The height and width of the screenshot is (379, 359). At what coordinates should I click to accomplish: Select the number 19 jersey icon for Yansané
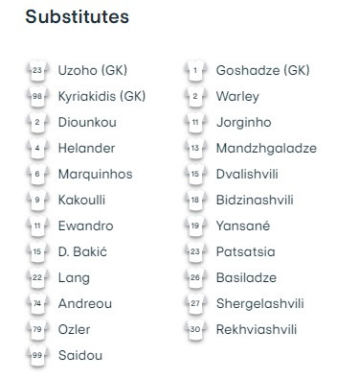tap(195, 225)
